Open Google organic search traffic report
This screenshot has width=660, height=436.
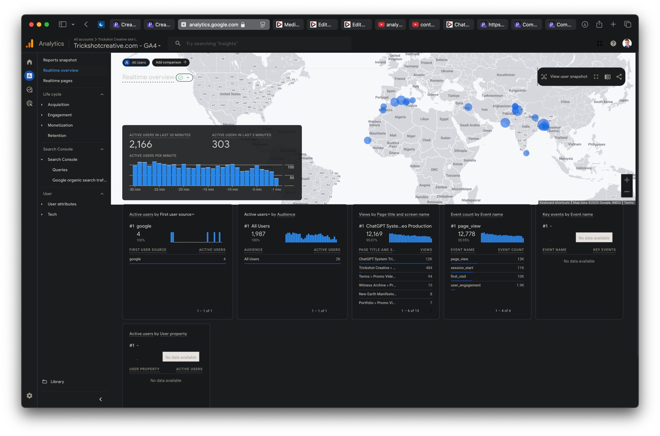point(79,180)
